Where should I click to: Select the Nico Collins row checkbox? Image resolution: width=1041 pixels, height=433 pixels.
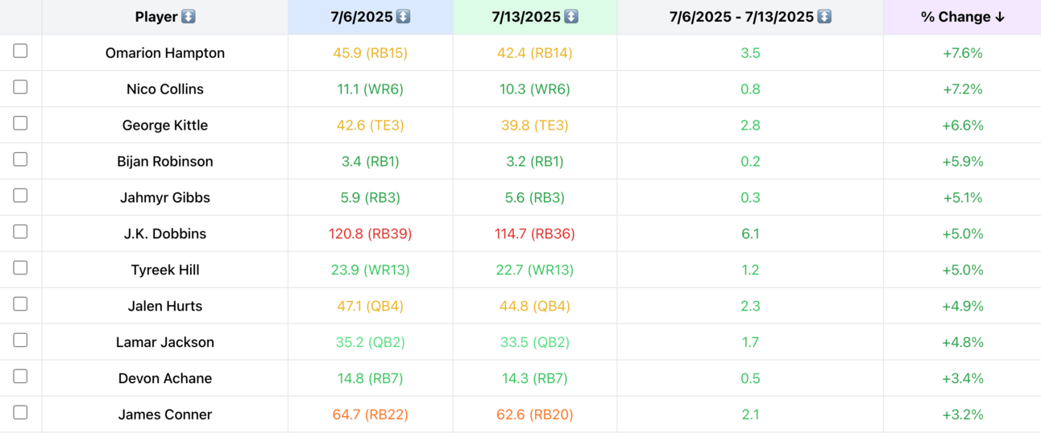[x=20, y=87]
